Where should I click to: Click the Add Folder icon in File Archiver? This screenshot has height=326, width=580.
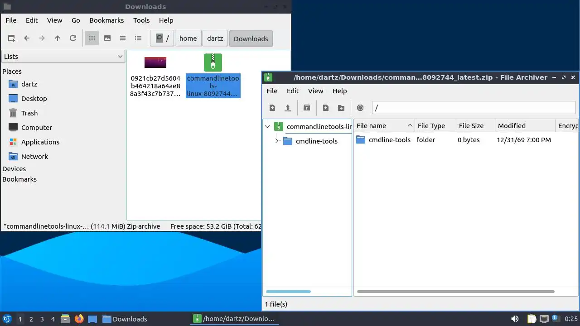pyautogui.click(x=341, y=108)
